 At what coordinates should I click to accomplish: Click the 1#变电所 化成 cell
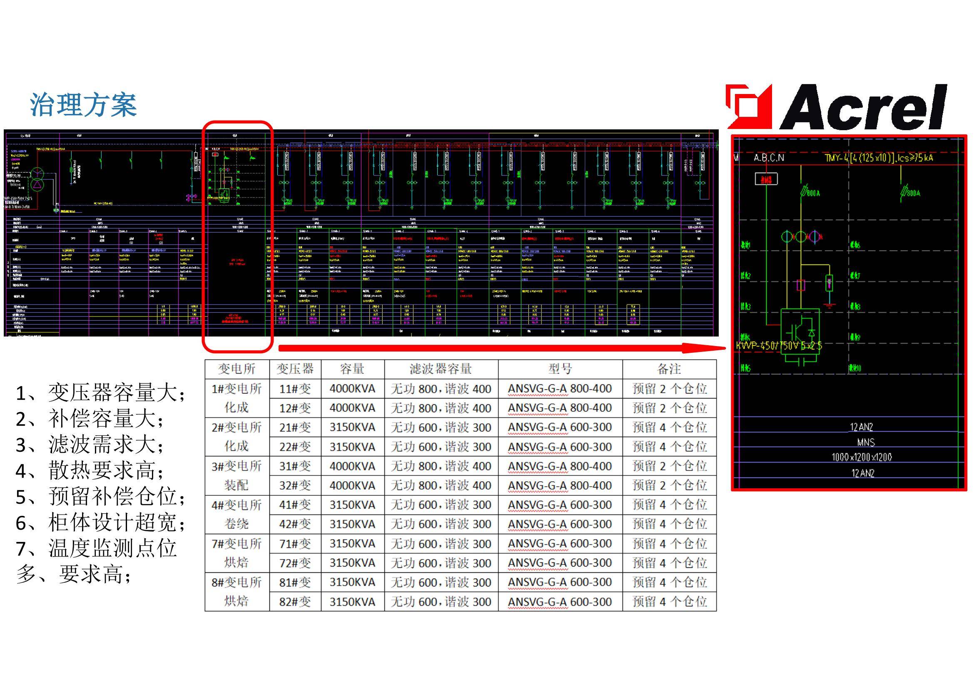point(237,398)
